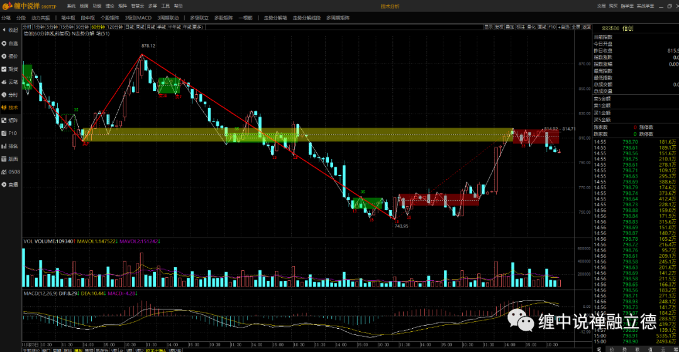Switch to the 120分钟 period tab
Image resolution: width=679 pixels, height=352 pixels.
click(x=115, y=27)
